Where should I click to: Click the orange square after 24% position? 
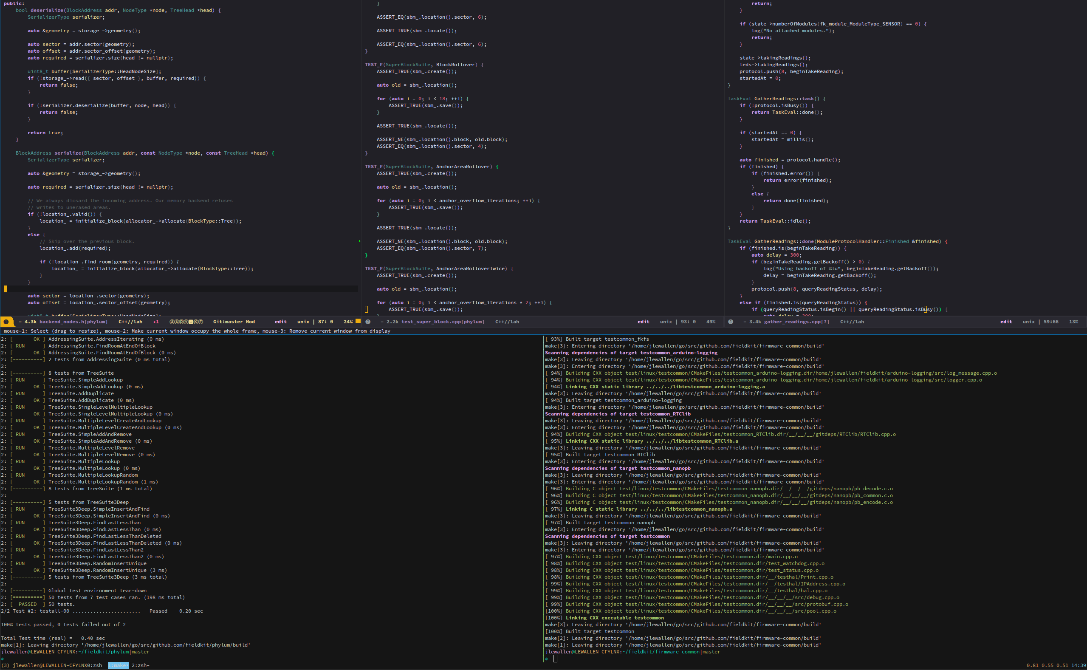click(358, 321)
